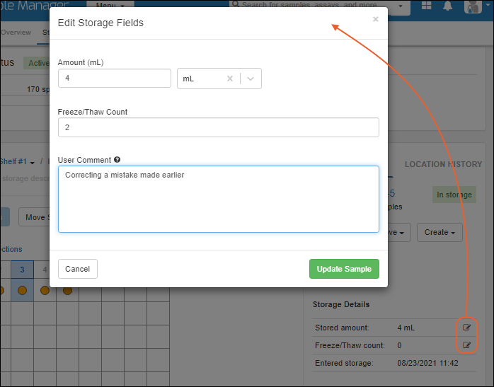Click the edit icon beside Stored amount
The height and width of the screenshot is (387, 494).
coord(466,328)
